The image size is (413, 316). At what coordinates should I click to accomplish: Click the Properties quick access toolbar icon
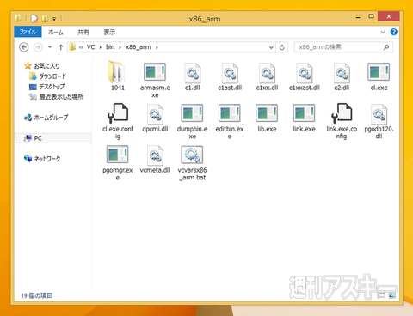coord(34,19)
